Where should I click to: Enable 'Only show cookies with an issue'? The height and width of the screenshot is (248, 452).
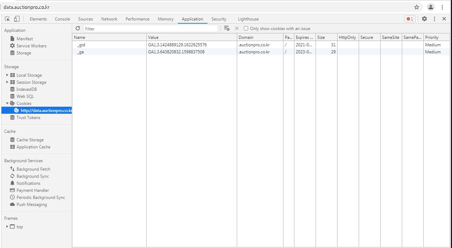pyautogui.click(x=246, y=29)
